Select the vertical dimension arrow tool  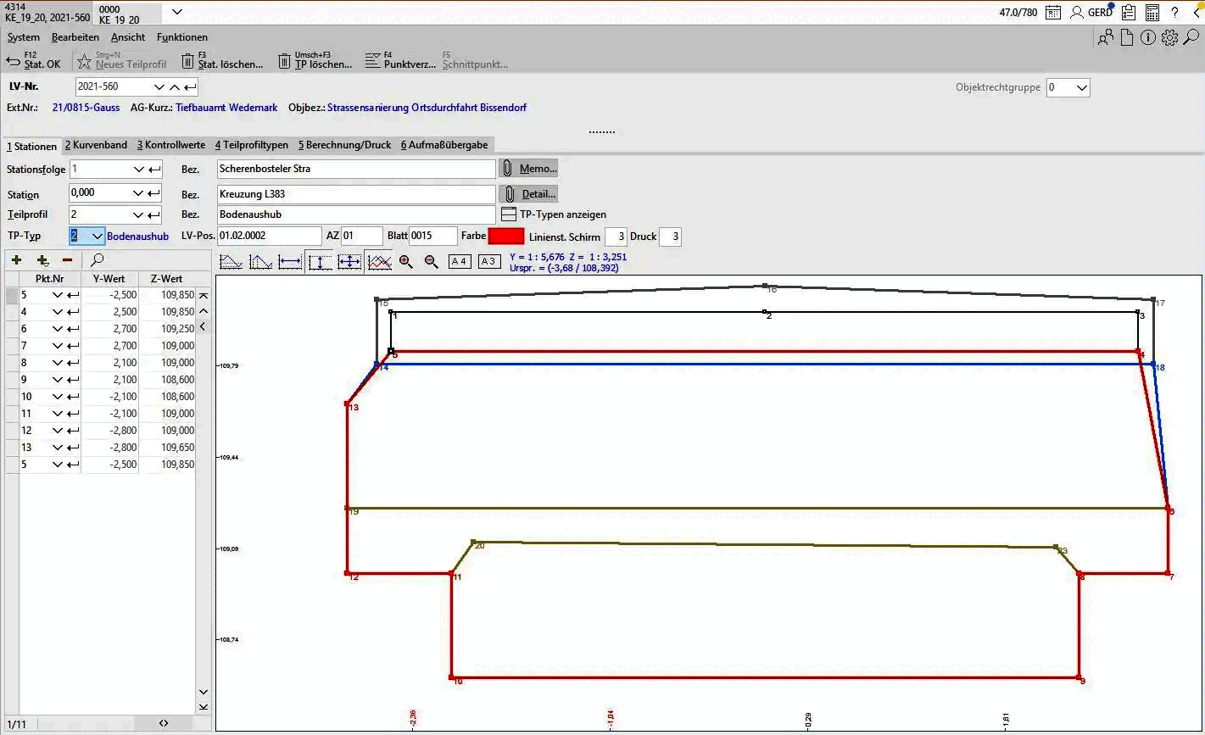pyautogui.click(x=320, y=262)
